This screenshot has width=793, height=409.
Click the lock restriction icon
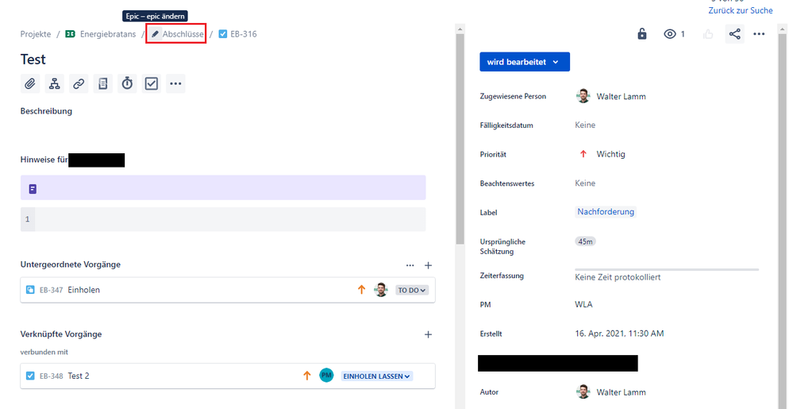(x=642, y=34)
